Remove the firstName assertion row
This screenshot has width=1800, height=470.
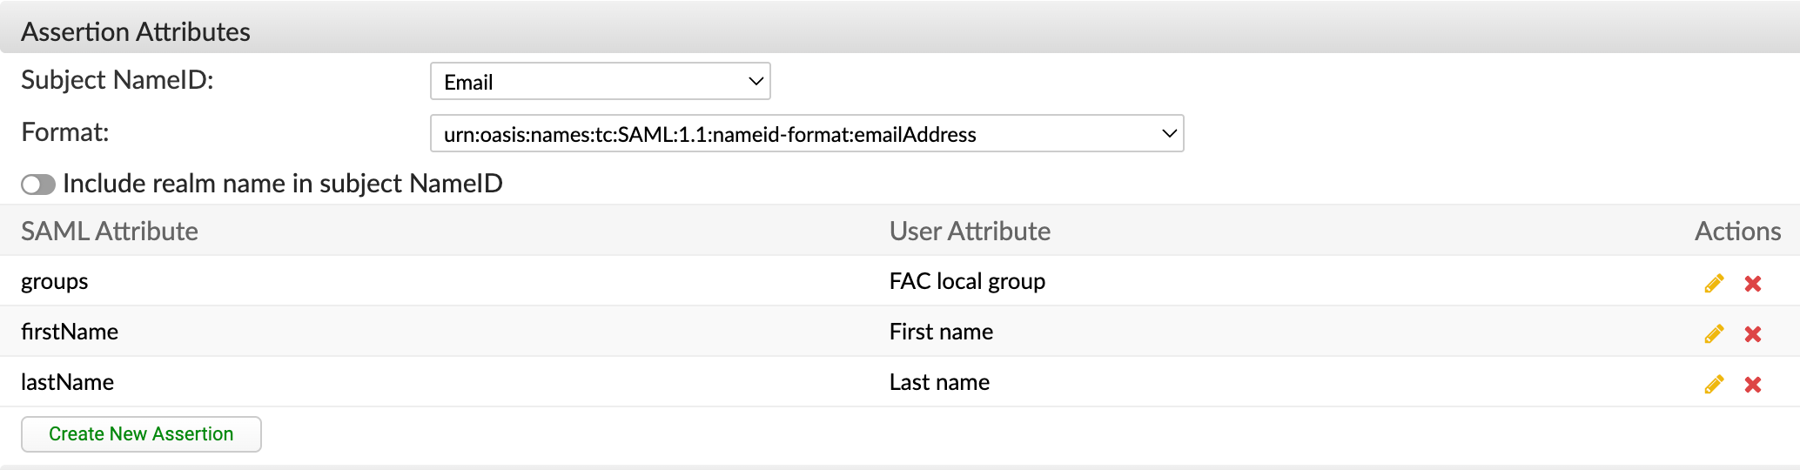click(1752, 333)
